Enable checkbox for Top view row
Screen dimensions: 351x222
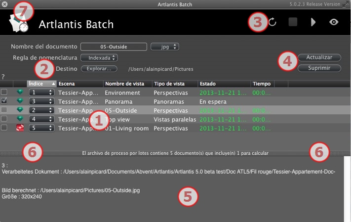point(4,119)
